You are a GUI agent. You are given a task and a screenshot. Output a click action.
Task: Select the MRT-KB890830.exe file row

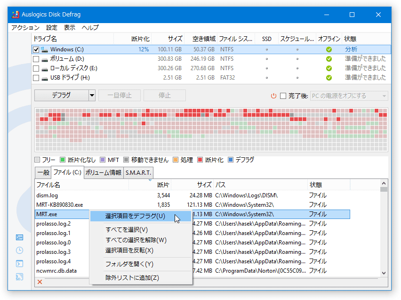click(192, 205)
